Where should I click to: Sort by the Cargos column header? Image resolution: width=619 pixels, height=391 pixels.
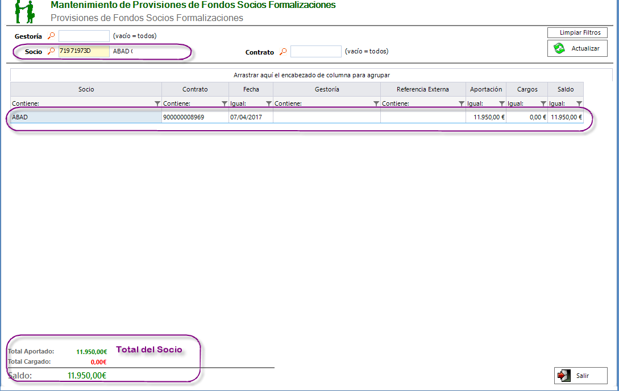[x=527, y=89]
